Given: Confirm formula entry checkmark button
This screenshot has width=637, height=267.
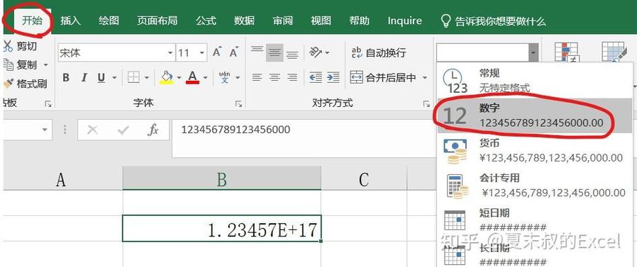Looking at the screenshot, I should click(123, 130).
